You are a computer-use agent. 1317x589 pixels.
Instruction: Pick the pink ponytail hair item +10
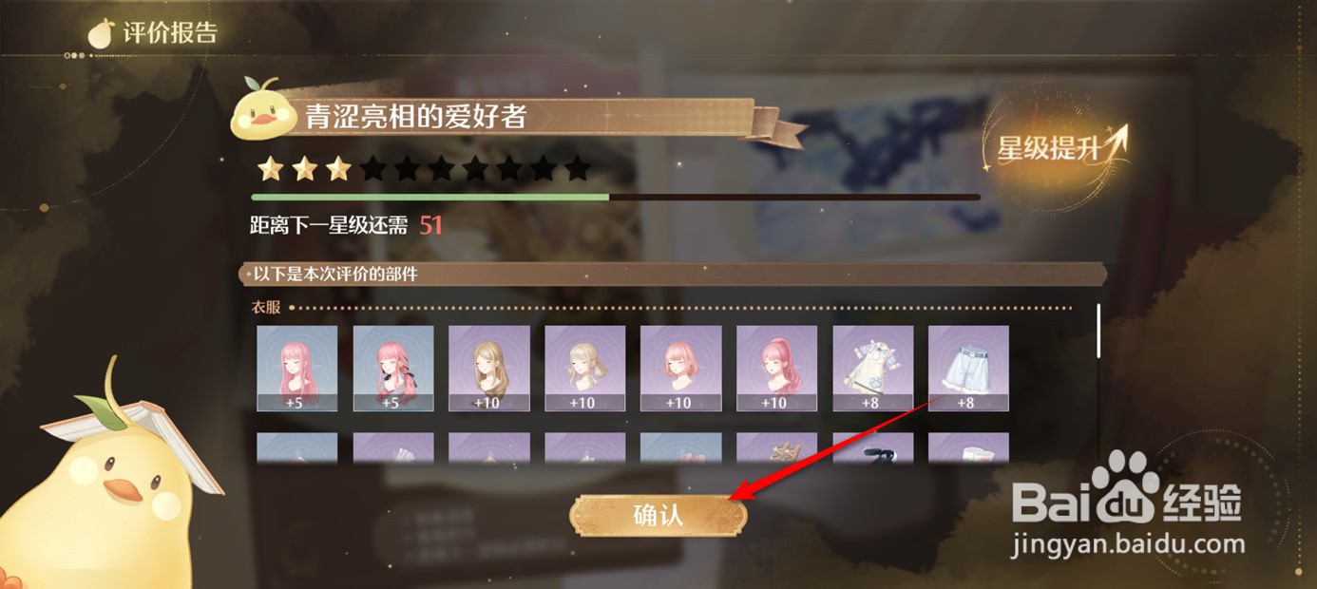coord(777,369)
